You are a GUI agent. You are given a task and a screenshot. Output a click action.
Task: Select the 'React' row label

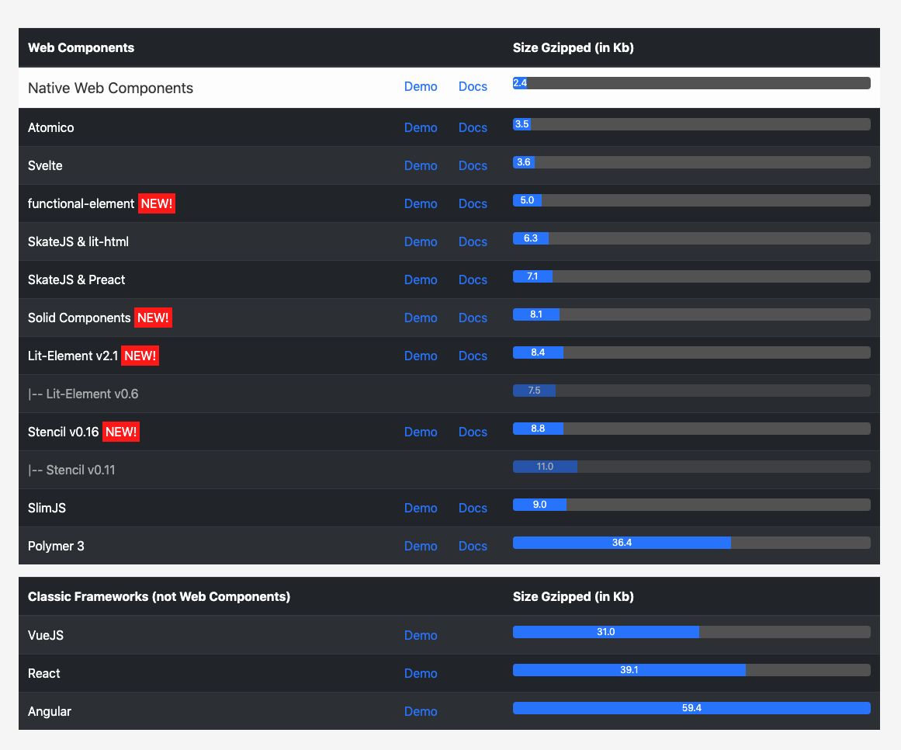click(x=43, y=674)
